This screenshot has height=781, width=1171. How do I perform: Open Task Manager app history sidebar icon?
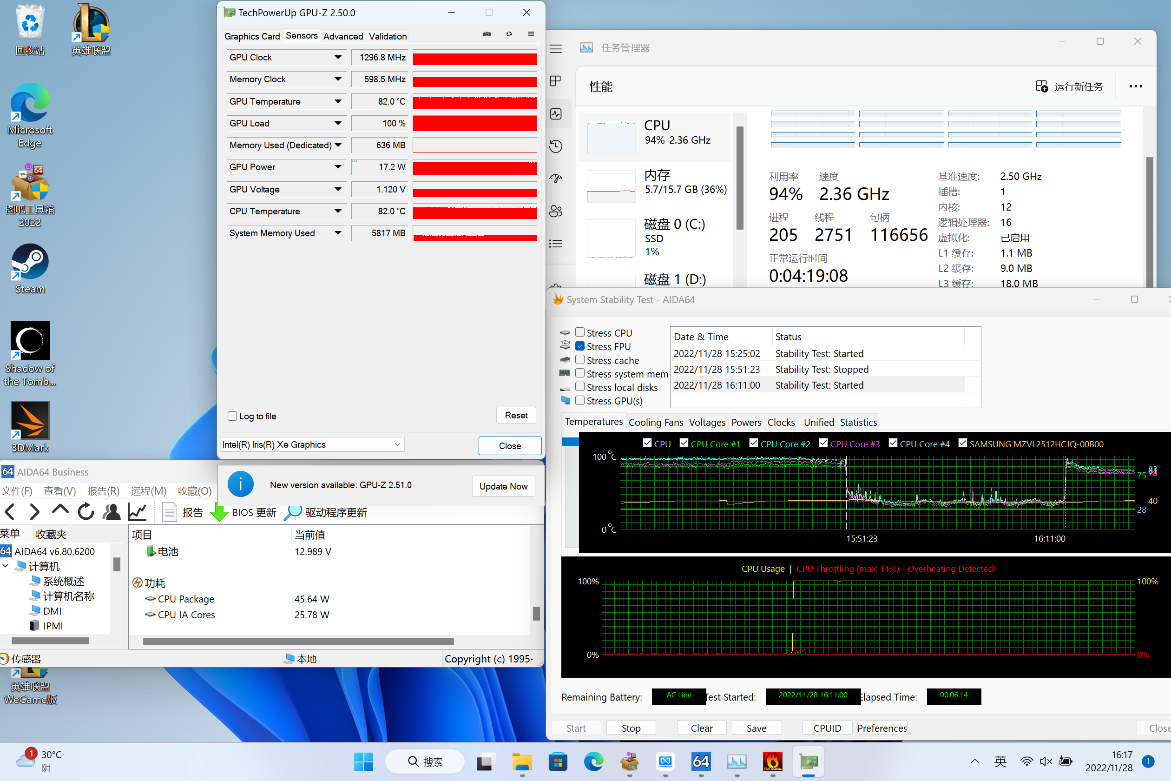556,146
